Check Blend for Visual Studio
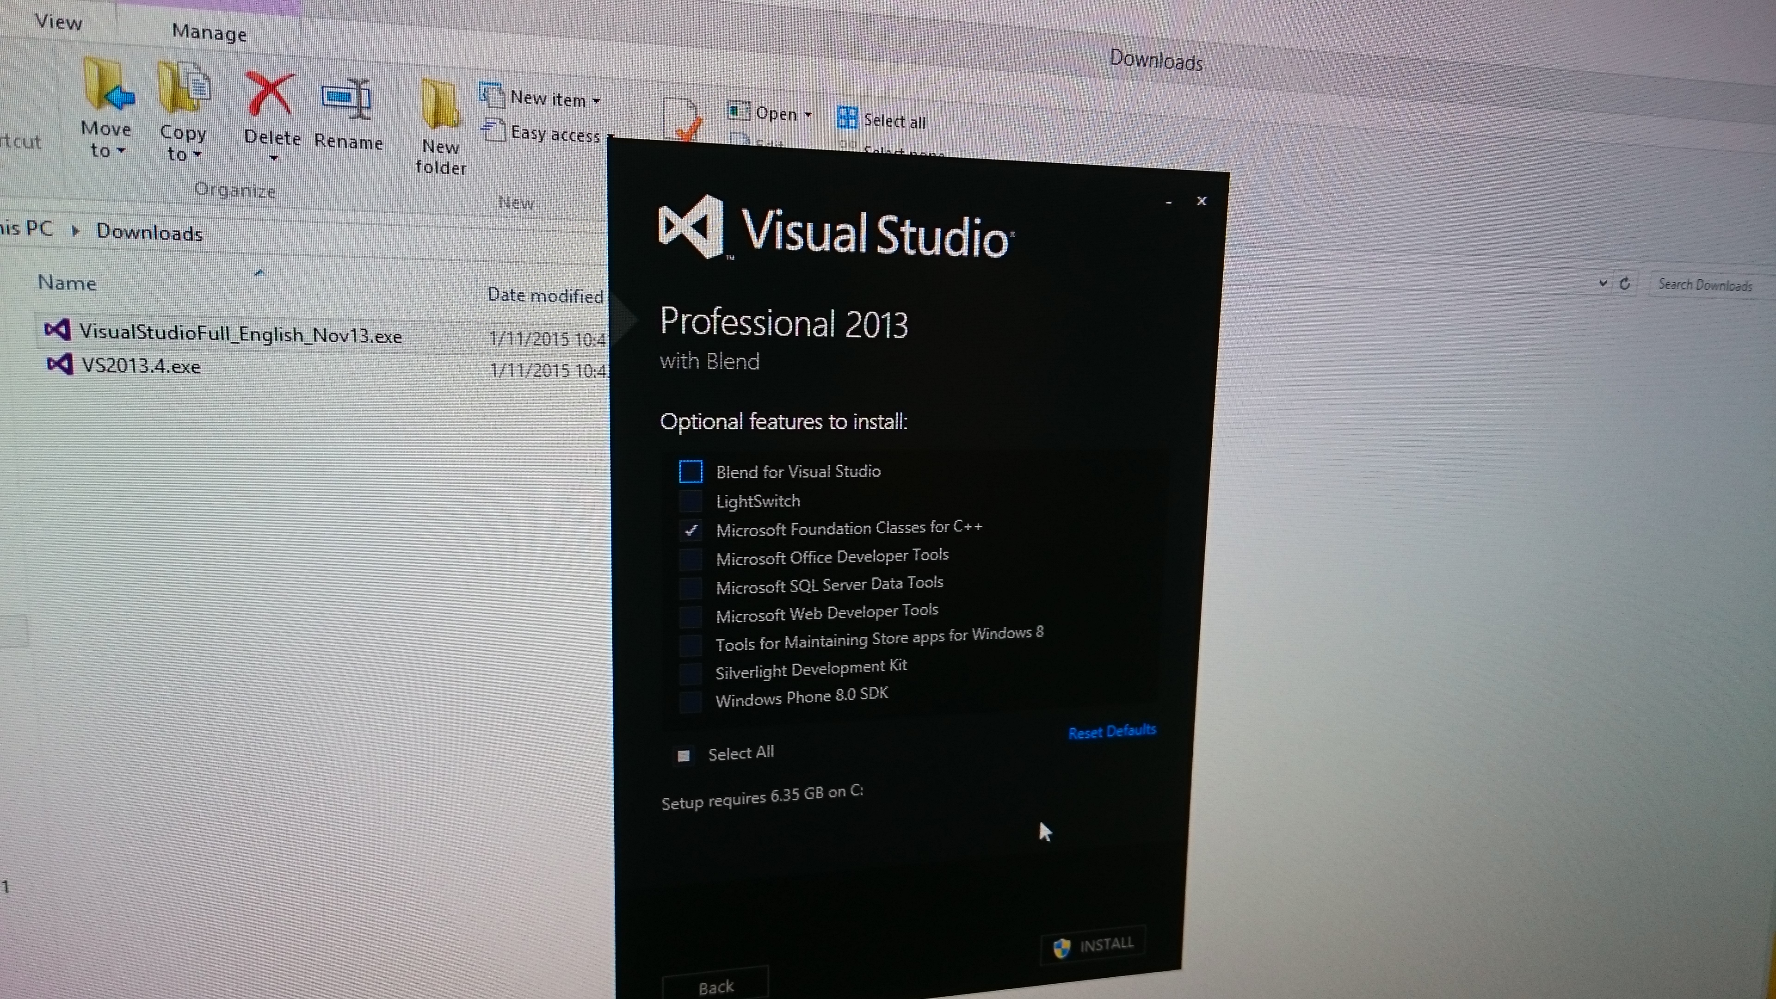Viewport: 1776px width, 999px height. [x=690, y=472]
